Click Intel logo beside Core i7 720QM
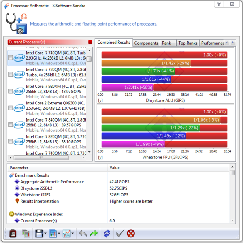 pyautogui.click(x=19, y=75)
